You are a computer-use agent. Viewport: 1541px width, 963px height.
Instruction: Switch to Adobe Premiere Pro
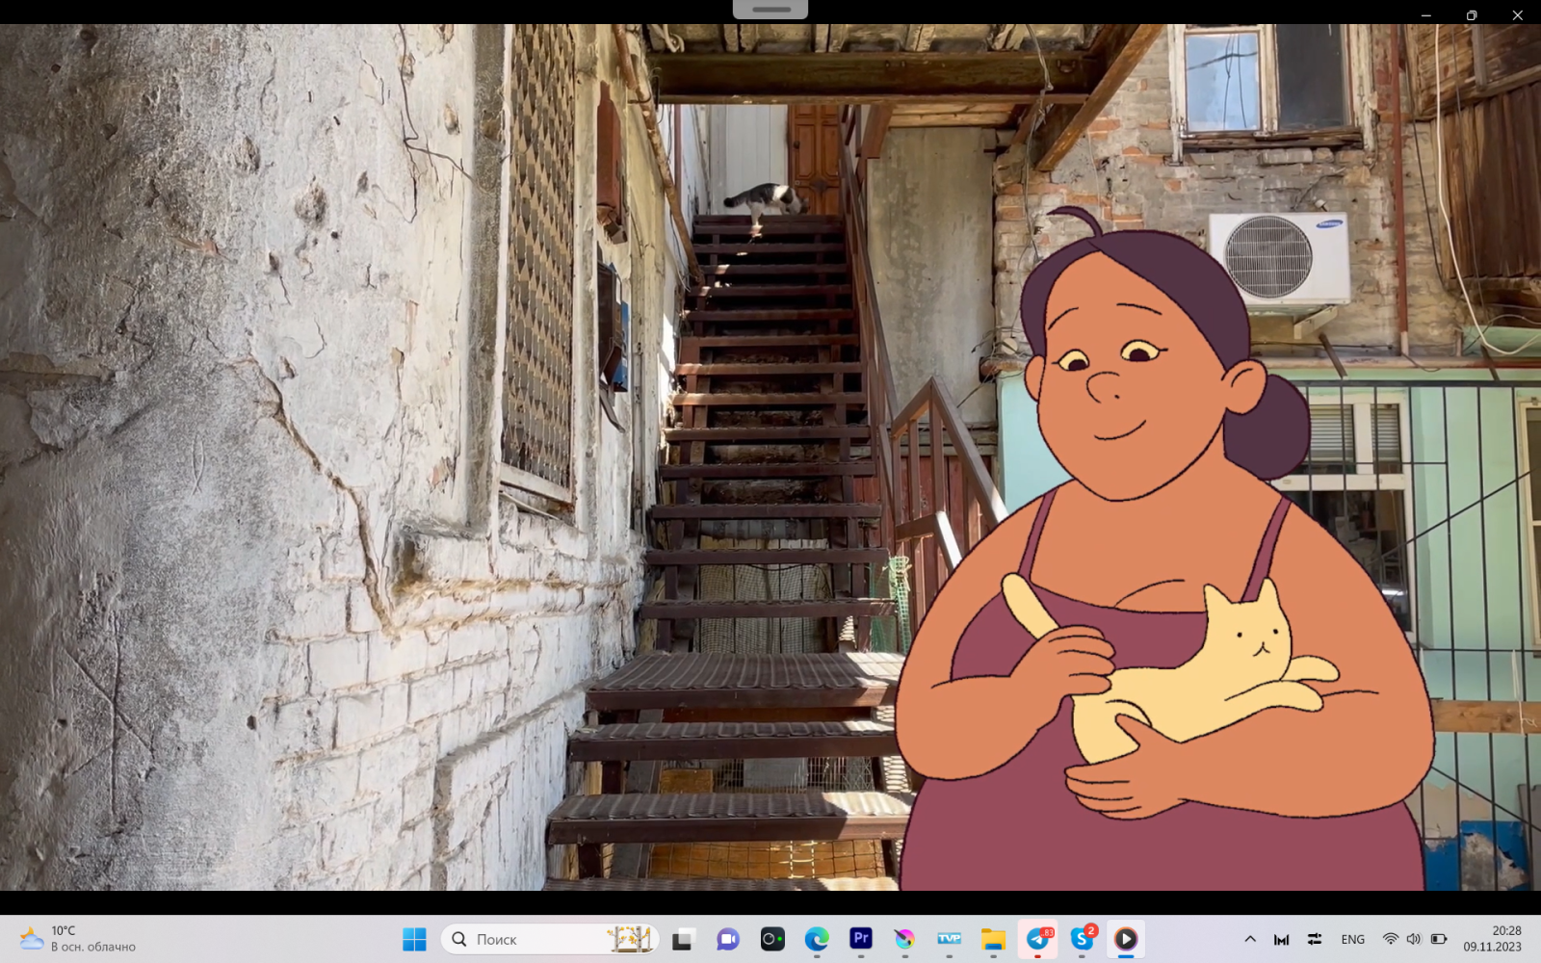[861, 939]
